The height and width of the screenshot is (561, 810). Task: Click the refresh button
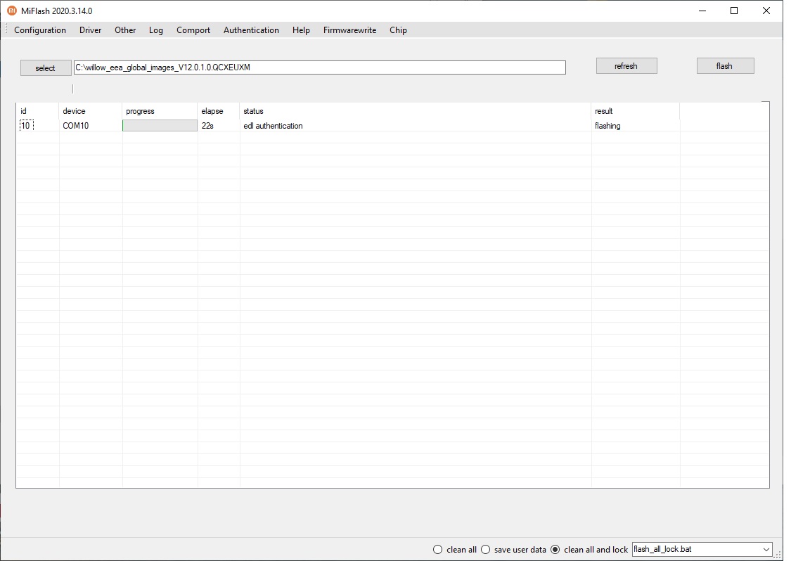(x=626, y=66)
